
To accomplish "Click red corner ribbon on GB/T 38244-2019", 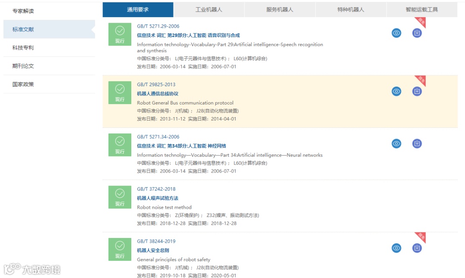I will click(x=422, y=236).
